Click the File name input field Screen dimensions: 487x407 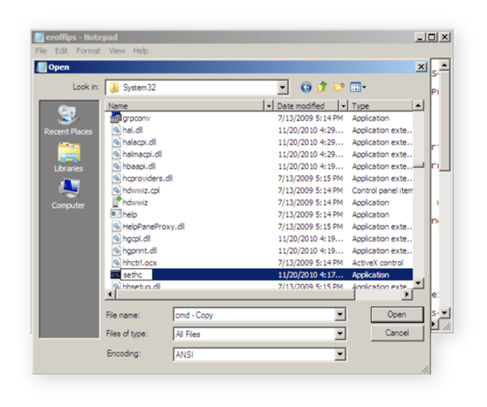tap(254, 315)
